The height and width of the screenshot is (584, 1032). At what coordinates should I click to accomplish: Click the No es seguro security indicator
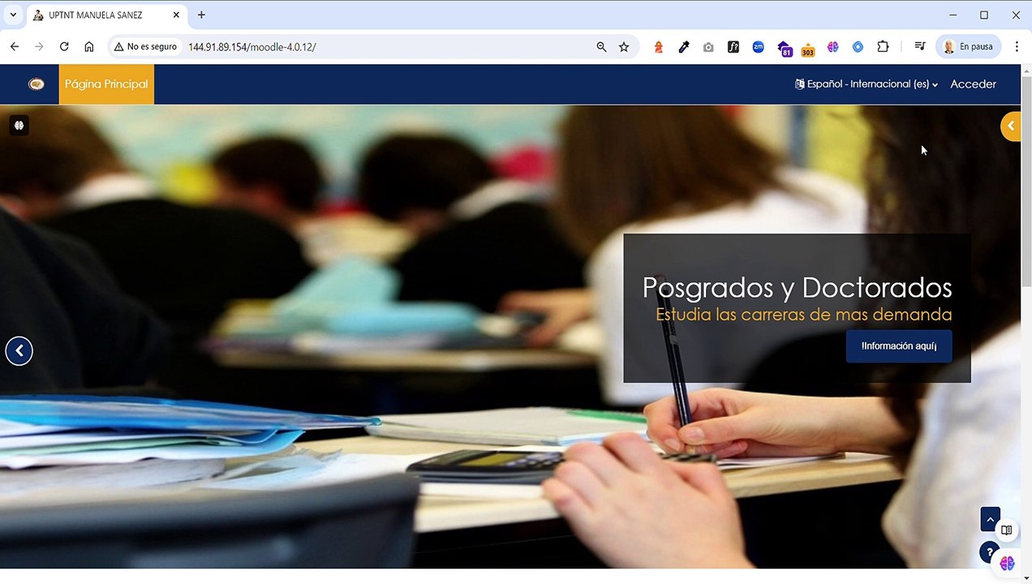[145, 47]
